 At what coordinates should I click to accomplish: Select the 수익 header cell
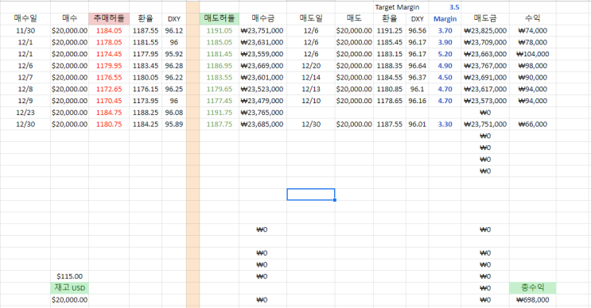[x=533, y=18]
